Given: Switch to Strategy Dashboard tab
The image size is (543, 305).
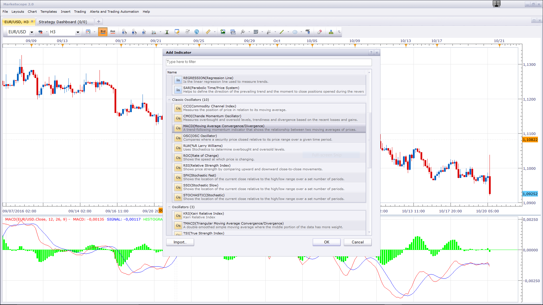Looking at the screenshot, I should (x=63, y=22).
